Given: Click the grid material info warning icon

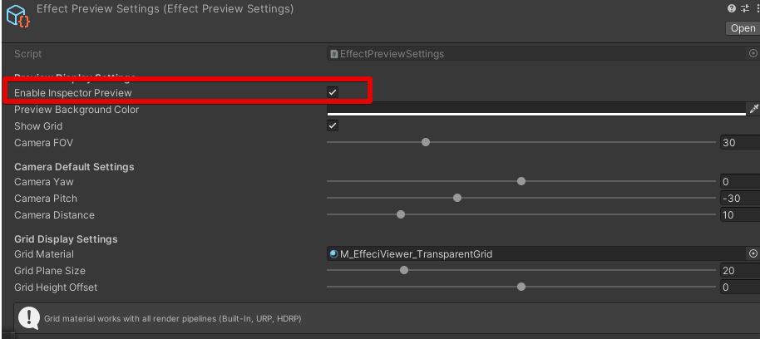Looking at the screenshot, I should pyautogui.click(x=29, y=317).
